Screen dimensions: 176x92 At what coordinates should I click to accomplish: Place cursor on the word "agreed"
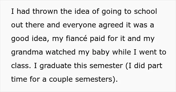point(111,25)
